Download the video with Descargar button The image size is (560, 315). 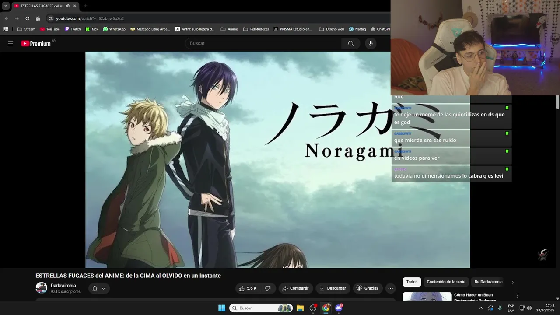coord(333,288)
